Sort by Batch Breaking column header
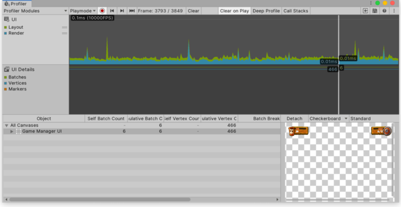The width and height of the screenshot is (401, 207). point(259,118)
